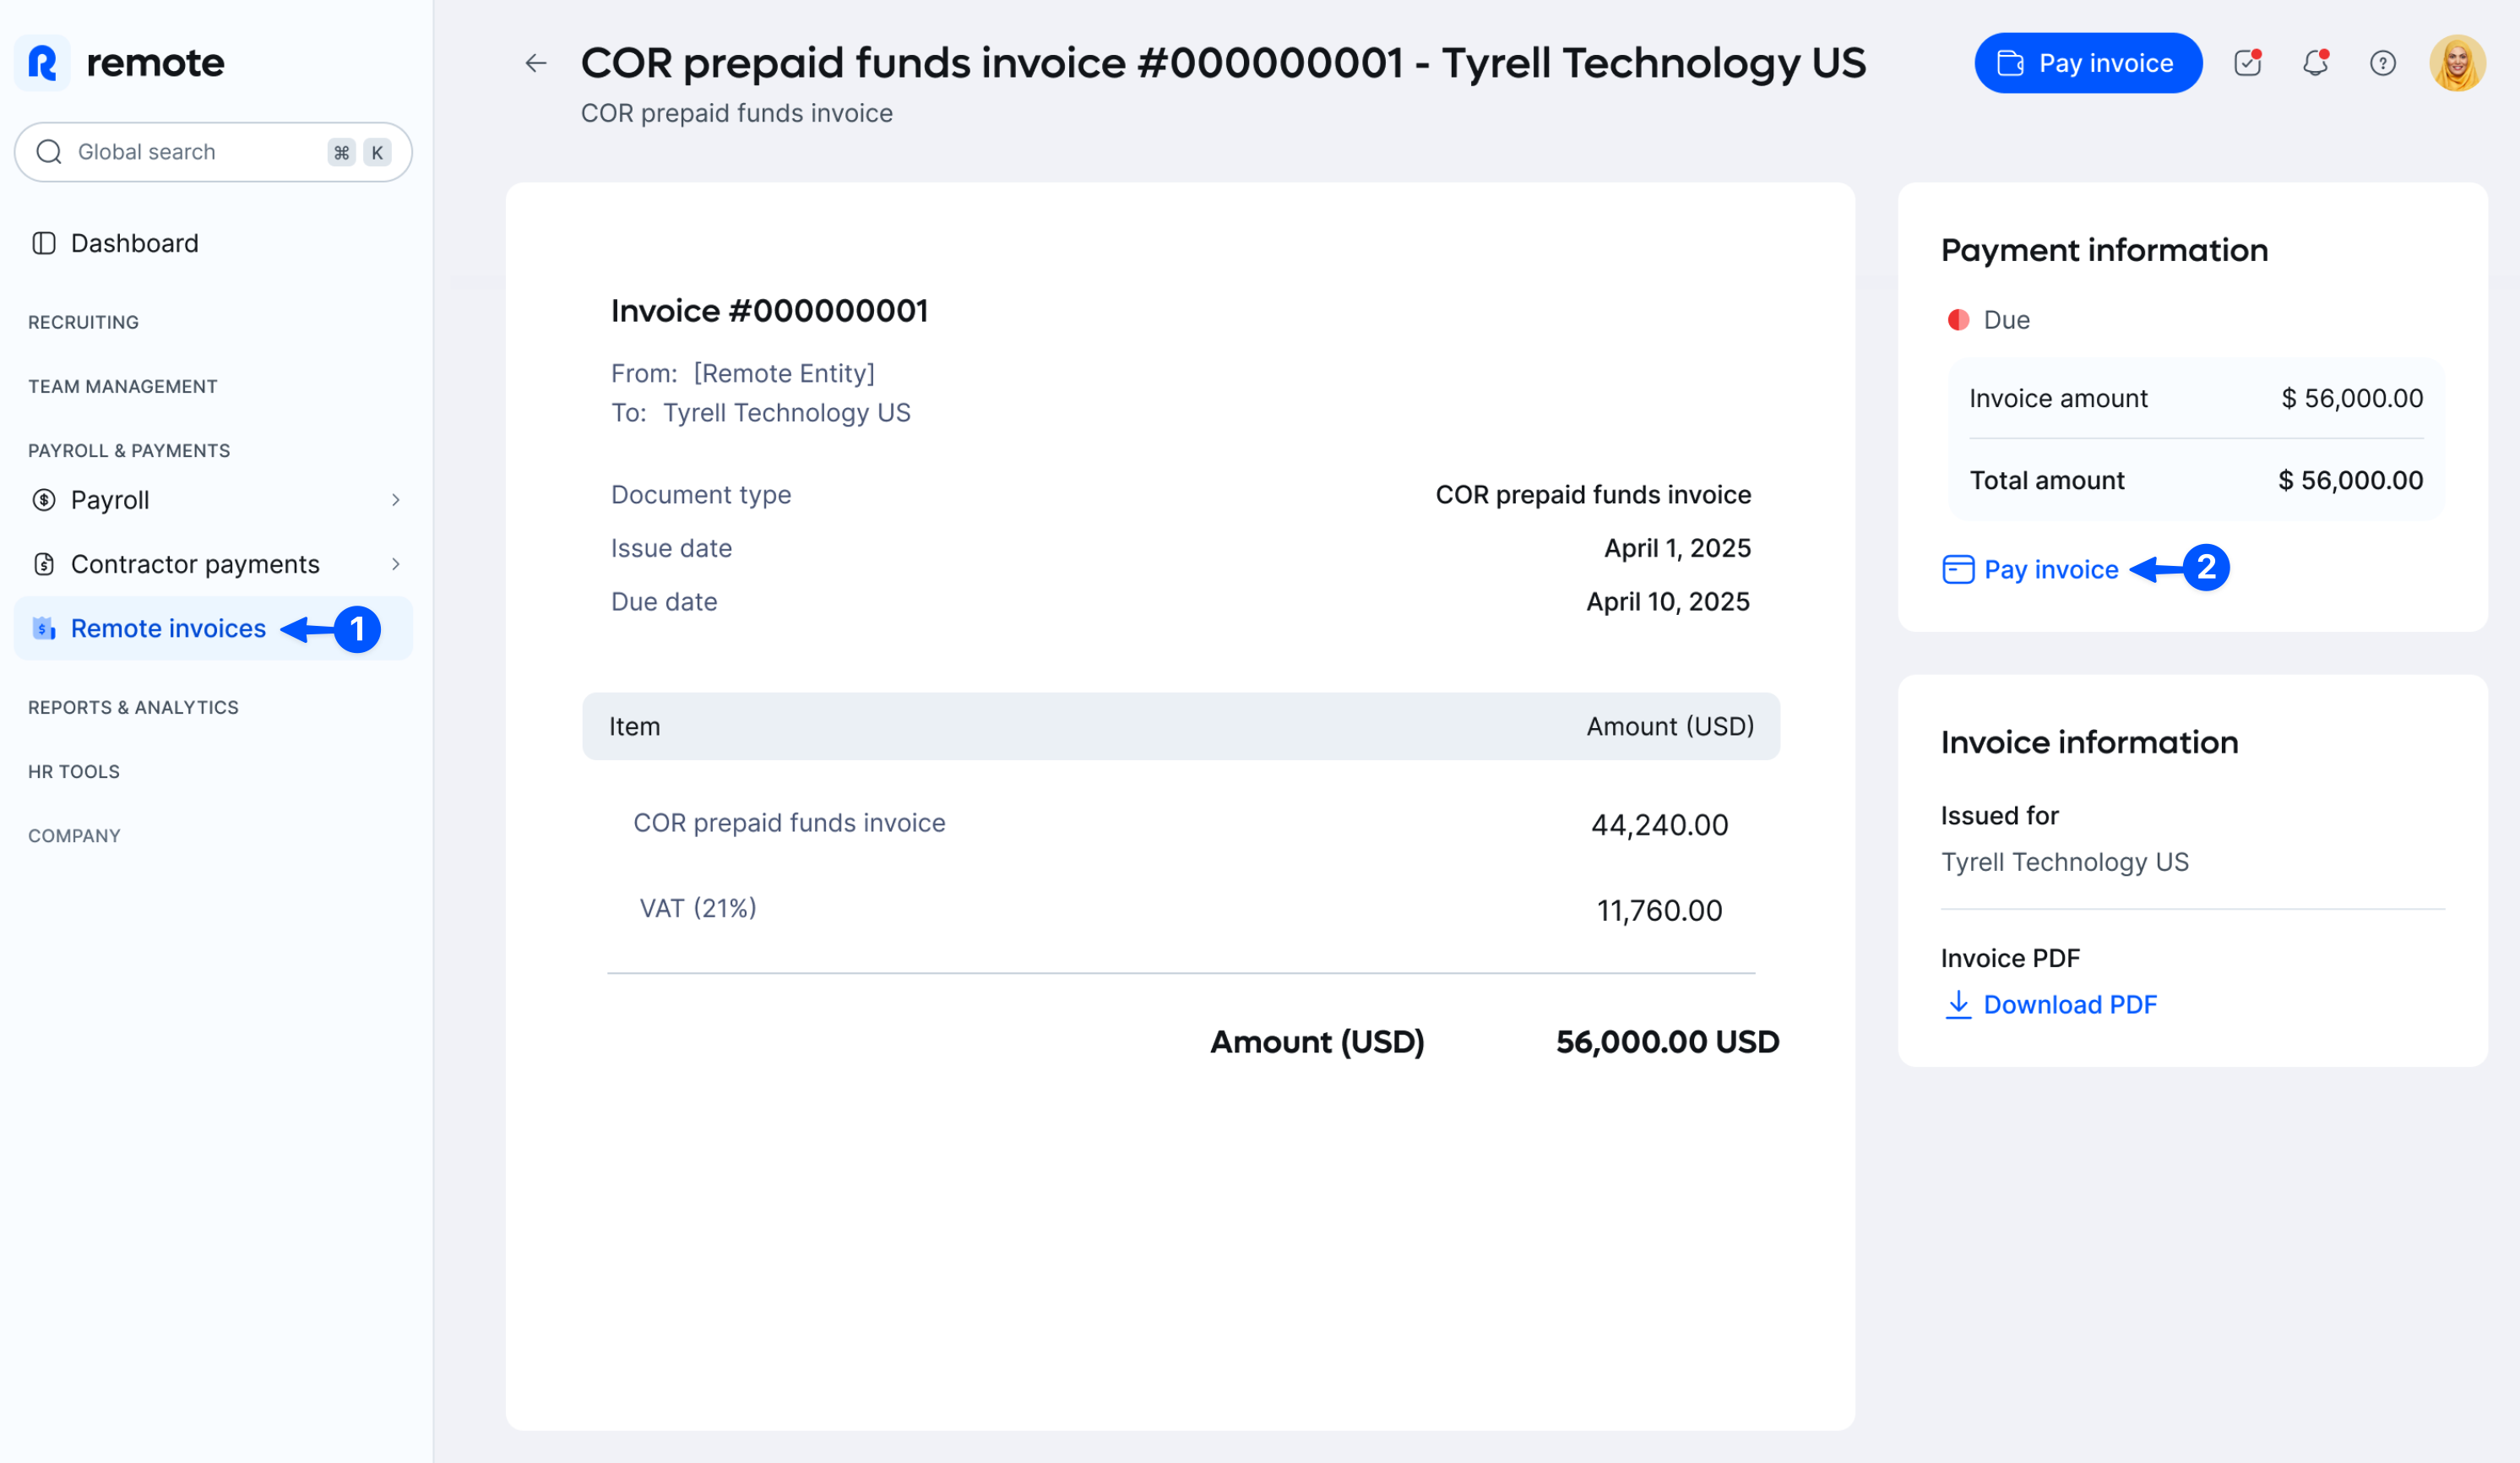
Task: Open the notifications bell
Action: [2315, 63]
